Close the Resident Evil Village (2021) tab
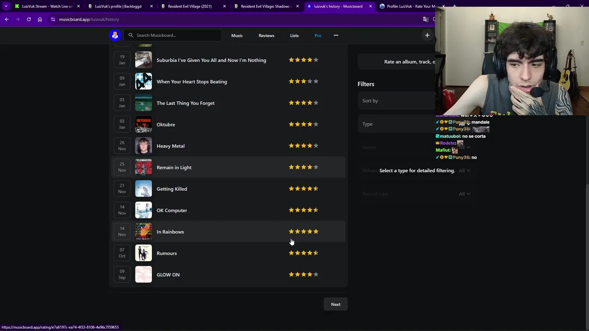The height and width of the screenshot is (331, 589). tap(225, 6)
